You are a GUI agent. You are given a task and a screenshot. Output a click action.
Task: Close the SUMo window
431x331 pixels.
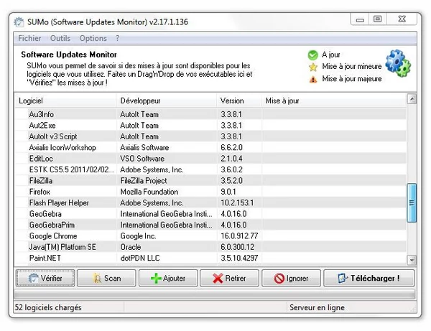[402, 19]
